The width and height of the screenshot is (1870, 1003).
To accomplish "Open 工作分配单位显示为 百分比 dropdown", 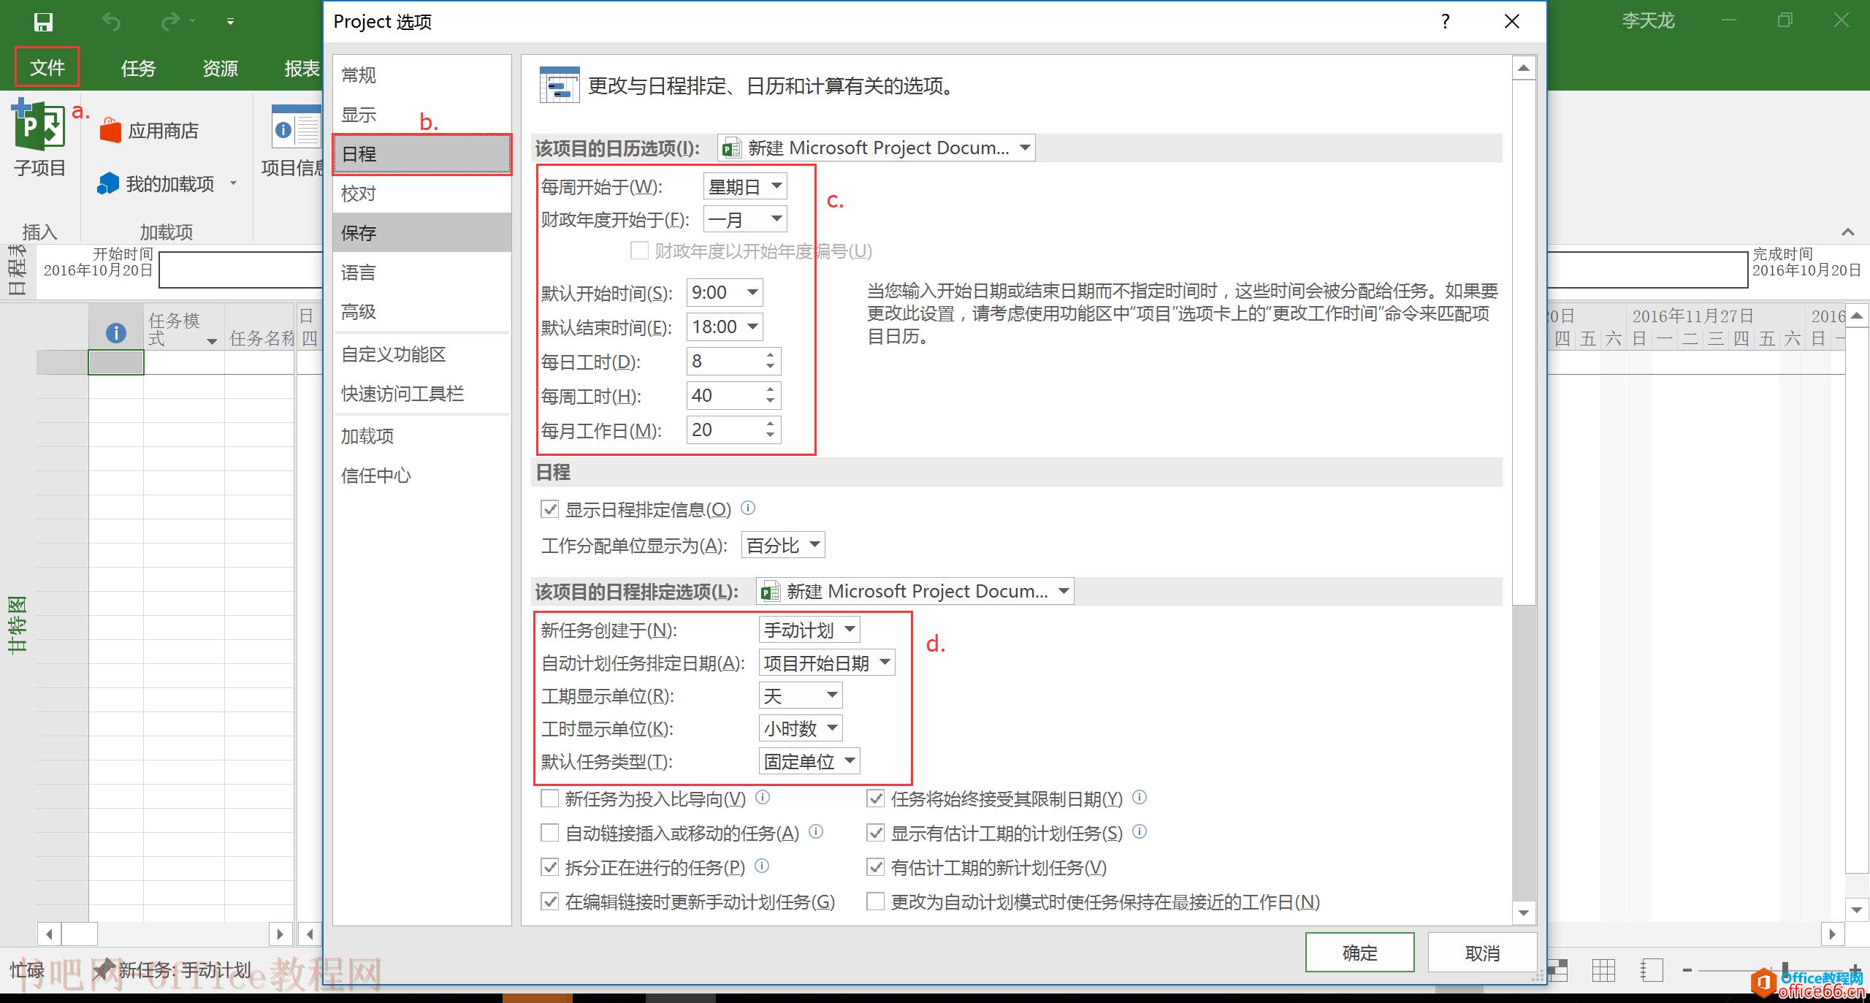I will pos(783,545).
